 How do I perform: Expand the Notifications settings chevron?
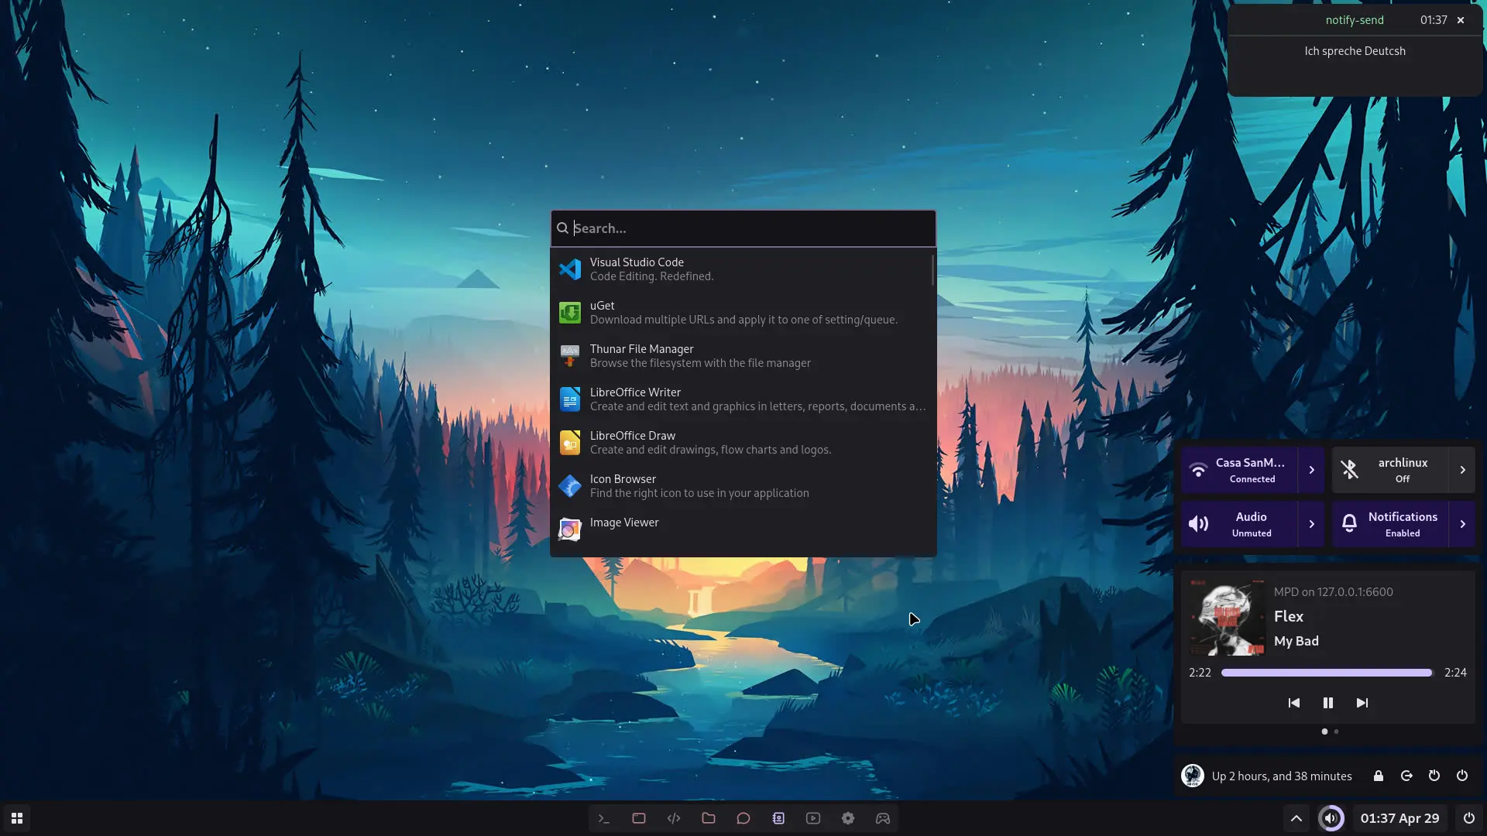point(1462,524)
